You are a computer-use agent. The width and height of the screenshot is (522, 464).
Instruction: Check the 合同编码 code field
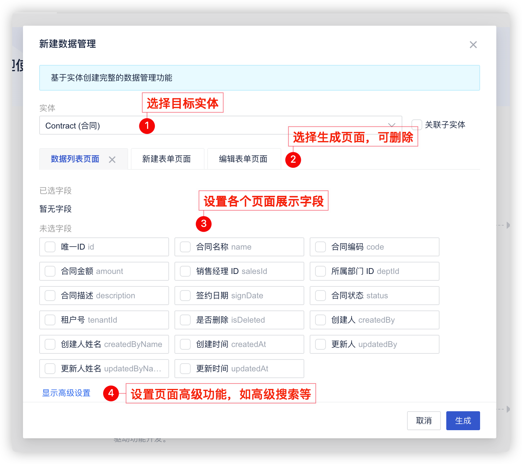320,247
